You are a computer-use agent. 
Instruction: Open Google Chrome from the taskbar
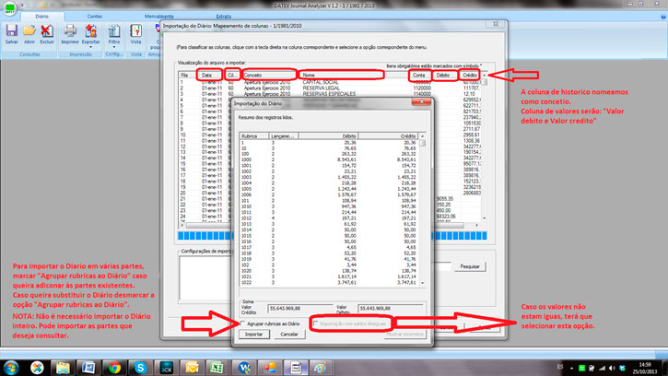click(x=114, y=368)
